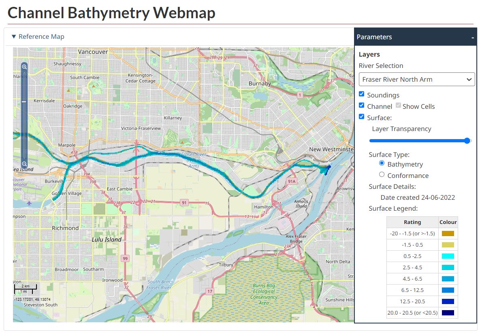Toggle the Channel layer checkbox

[362, 106]
